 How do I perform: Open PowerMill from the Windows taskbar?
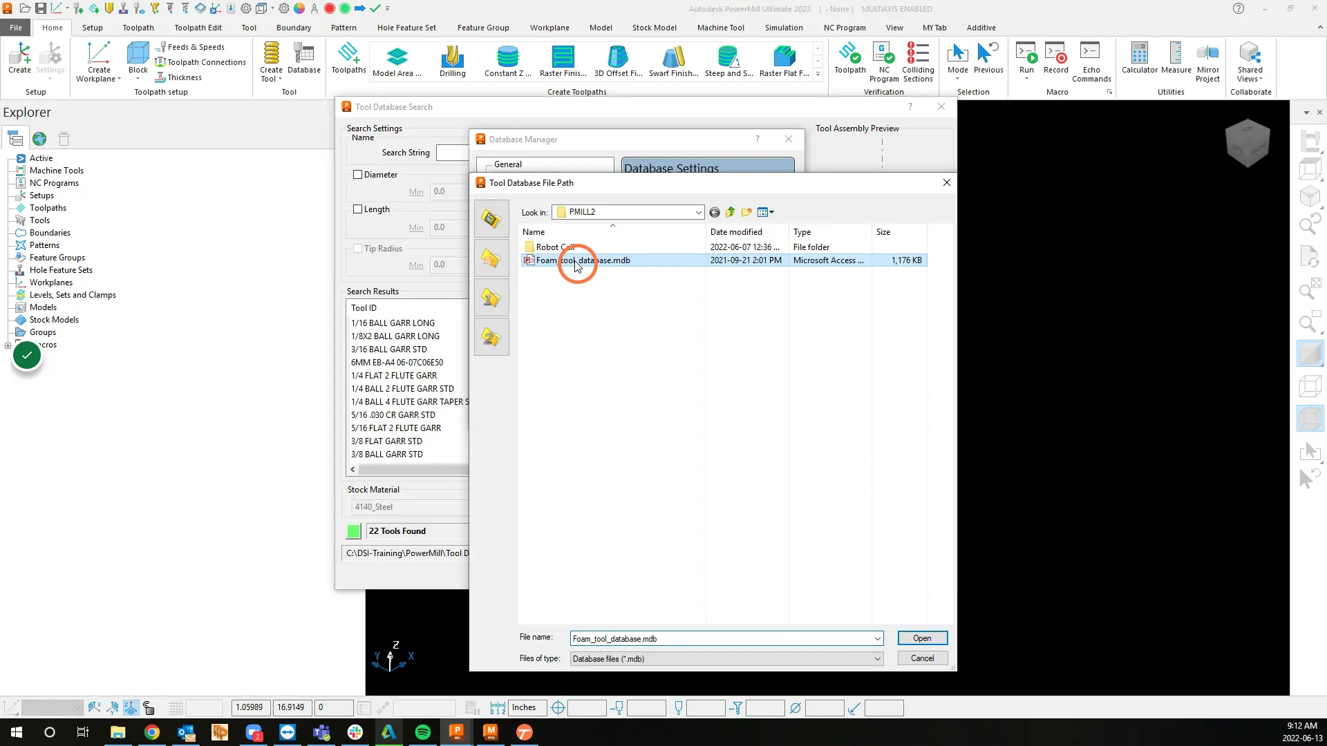456,732
